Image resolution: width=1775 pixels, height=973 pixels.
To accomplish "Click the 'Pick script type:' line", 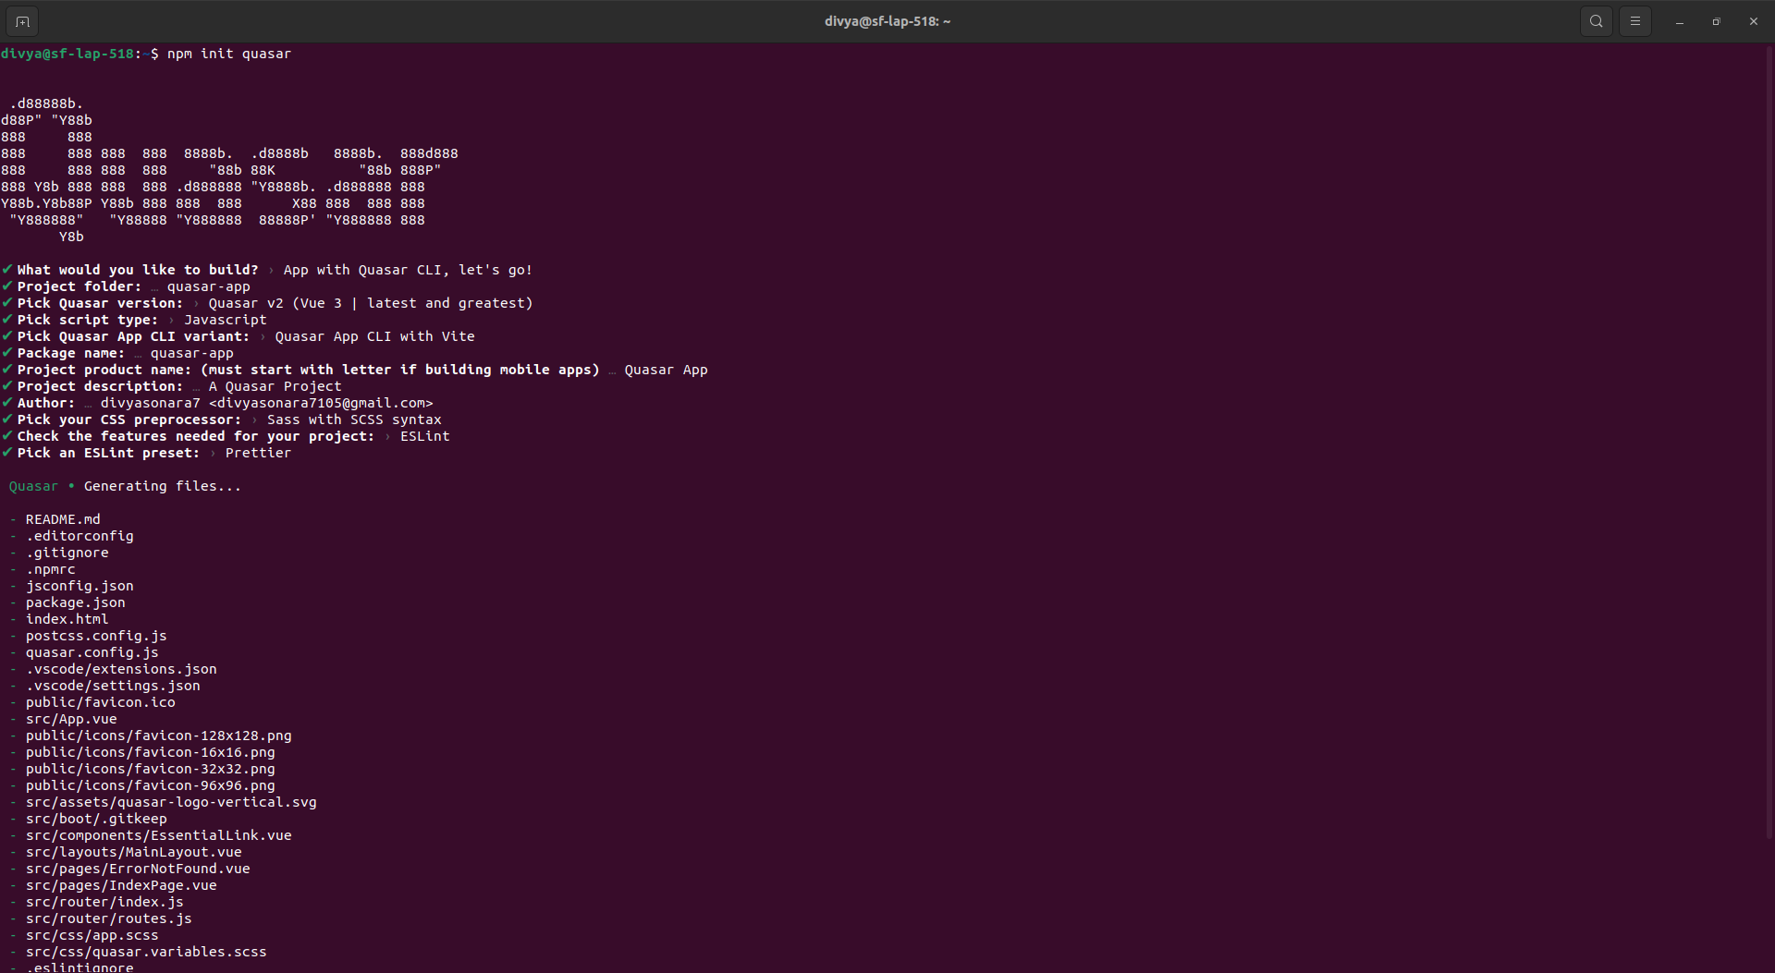I will click(134, 321).
